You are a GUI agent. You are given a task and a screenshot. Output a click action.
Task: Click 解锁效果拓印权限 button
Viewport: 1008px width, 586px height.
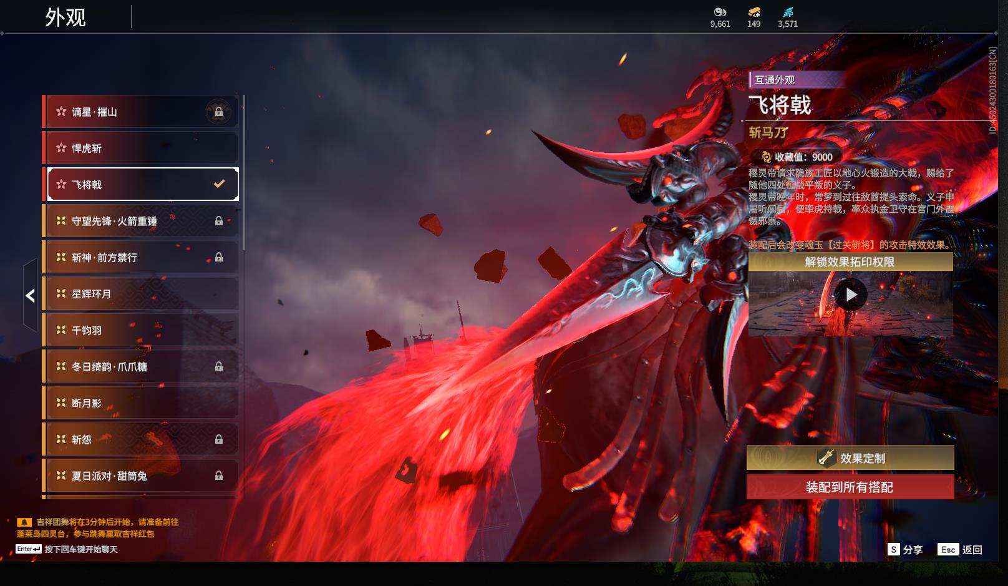coord(850,262)
